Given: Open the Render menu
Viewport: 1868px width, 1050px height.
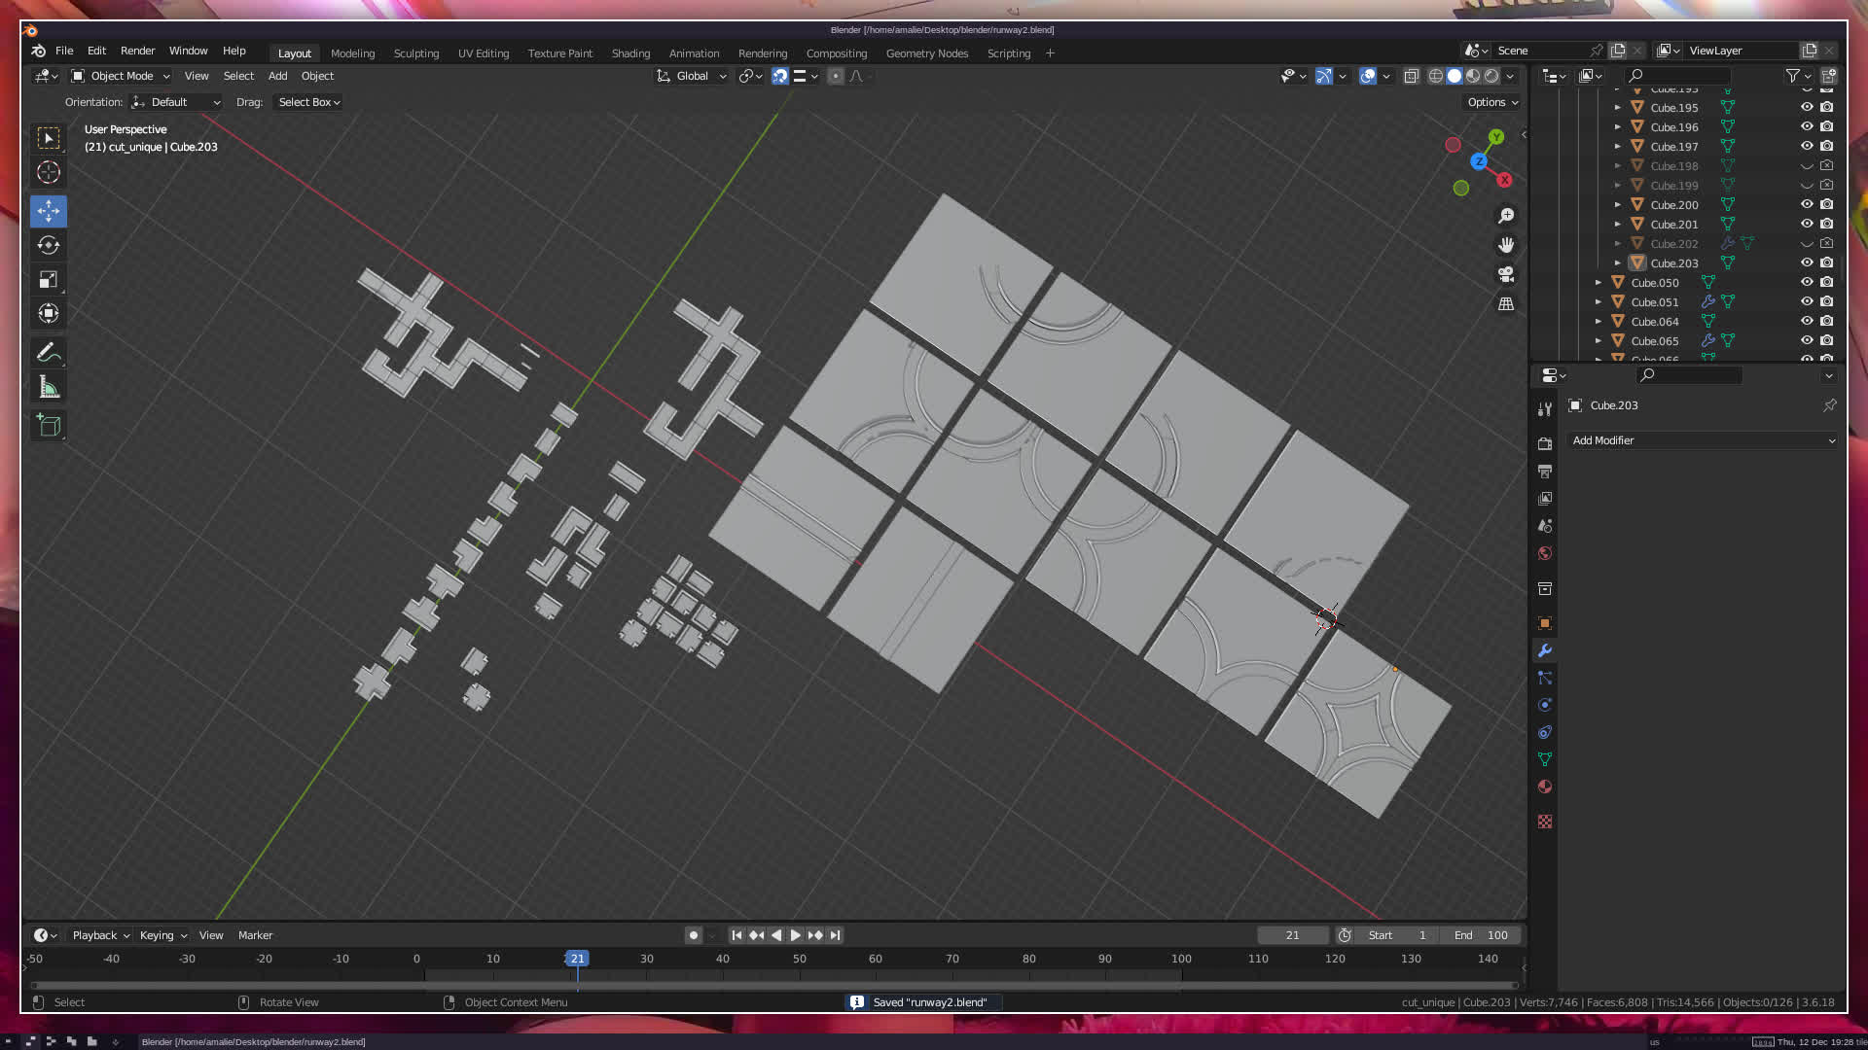Looking at the screenshot, I should tap(137, 51).
